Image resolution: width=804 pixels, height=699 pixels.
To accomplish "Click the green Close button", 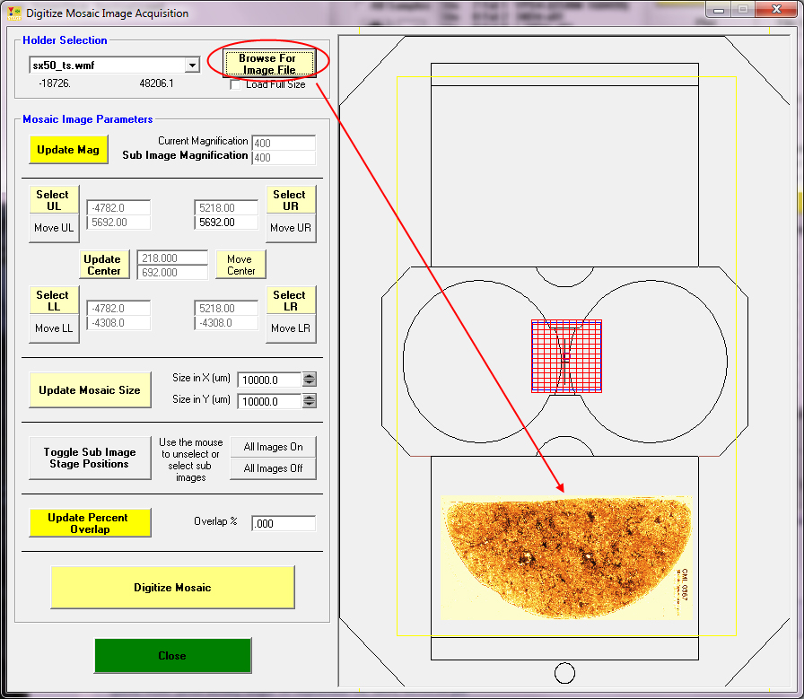I will tap(172, 655).
